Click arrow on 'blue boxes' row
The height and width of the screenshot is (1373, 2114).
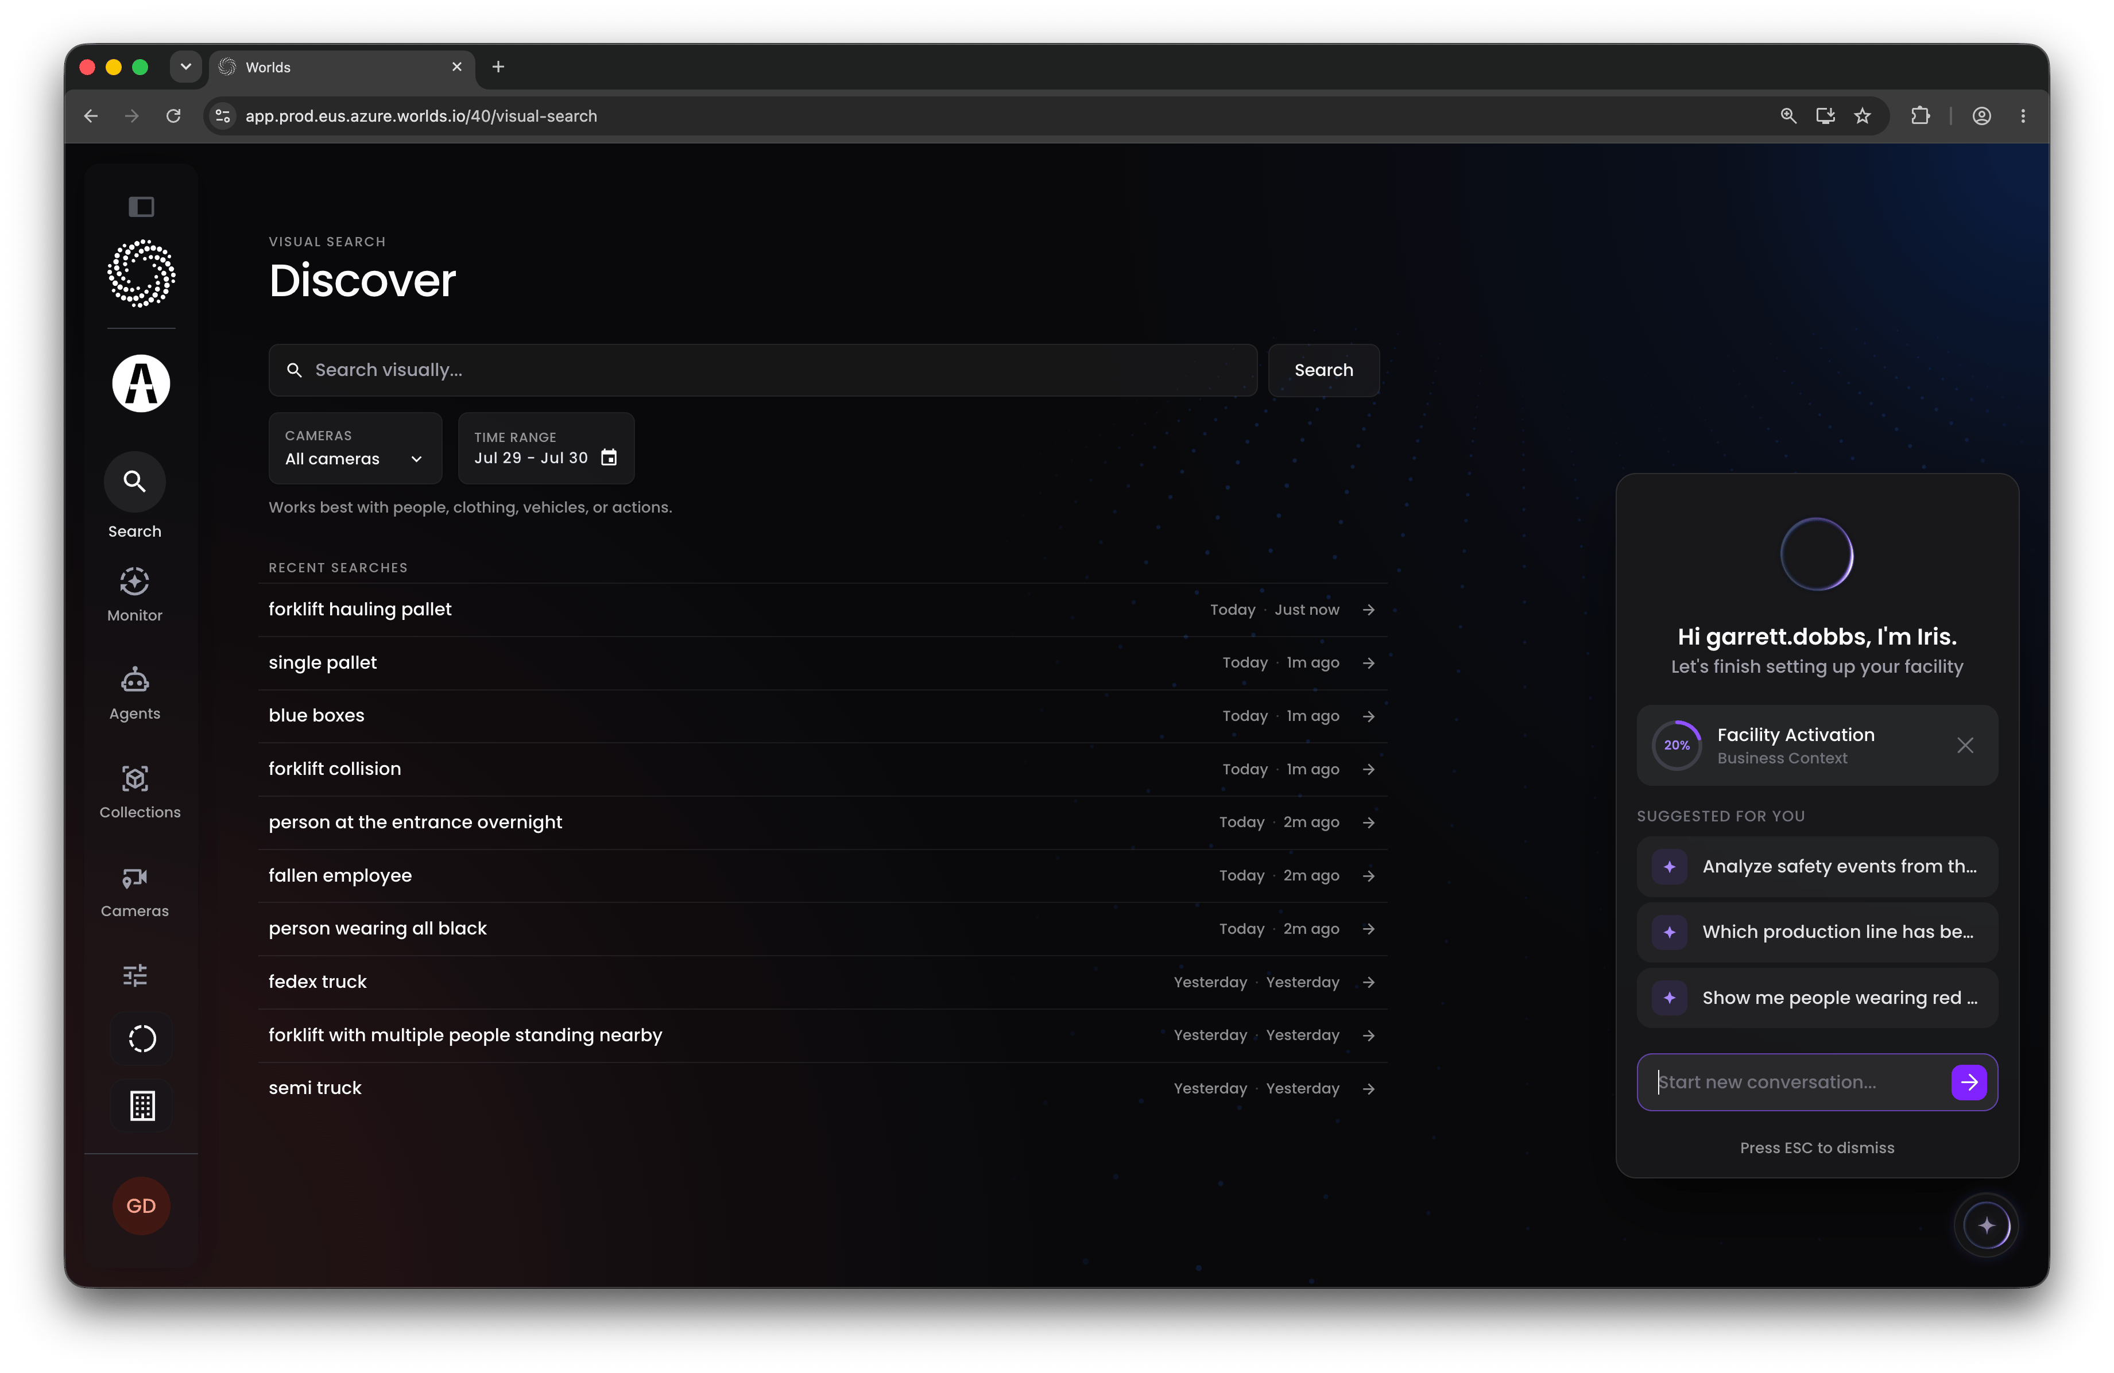point(1369,716)
